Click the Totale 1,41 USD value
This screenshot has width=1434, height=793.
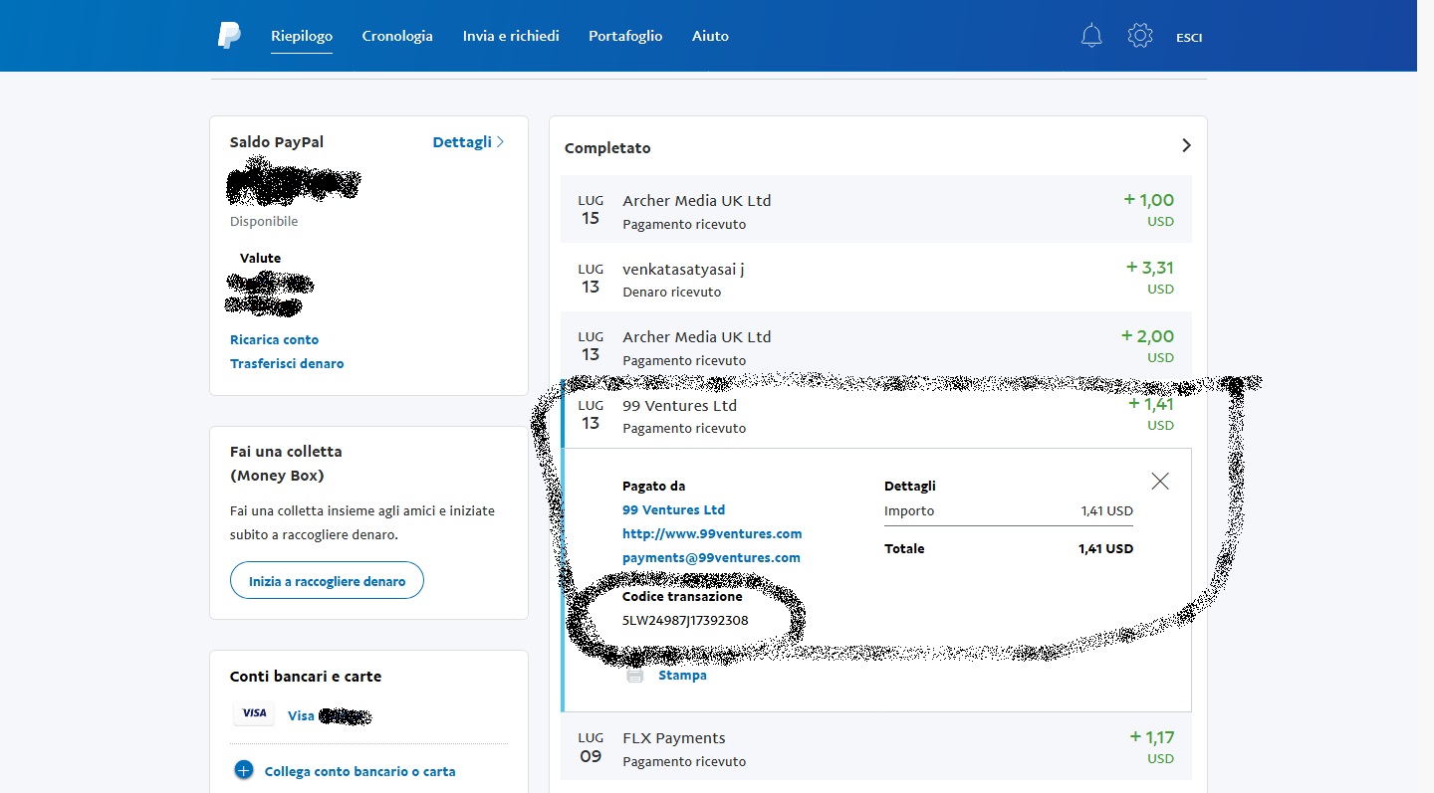pyautogui.click(x=1105, y=548)
